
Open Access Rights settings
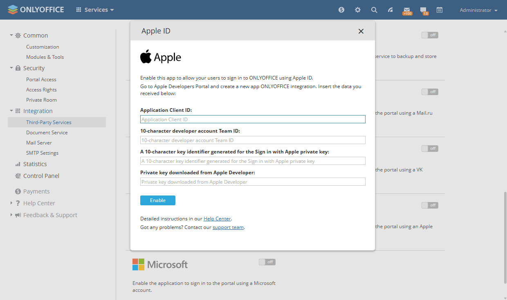coord(41,90)
